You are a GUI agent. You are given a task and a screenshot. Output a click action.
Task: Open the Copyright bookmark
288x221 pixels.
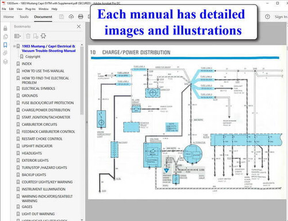tap(33, 56)
